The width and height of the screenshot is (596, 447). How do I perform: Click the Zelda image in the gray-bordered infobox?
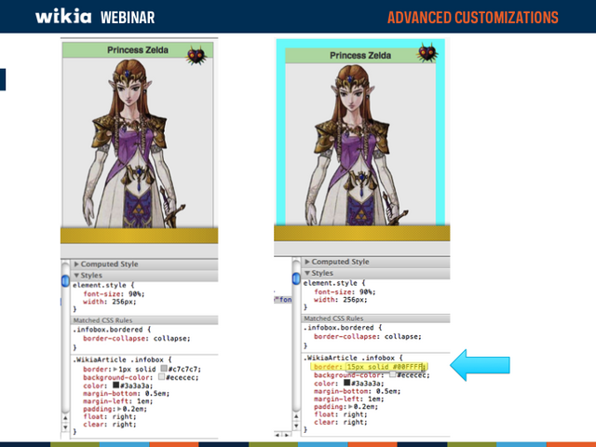(x=132, y=142)
